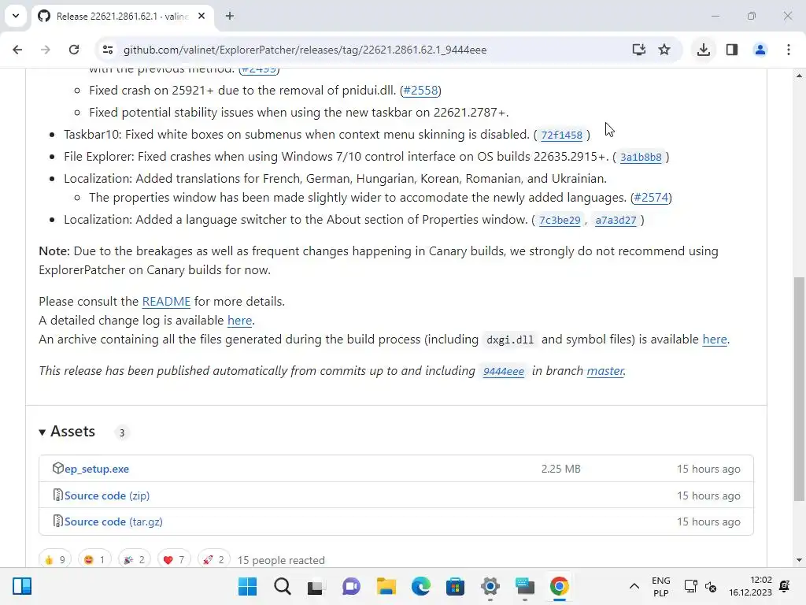
Task: Click the scrollbar down arrow
Action: click(799, 560)
